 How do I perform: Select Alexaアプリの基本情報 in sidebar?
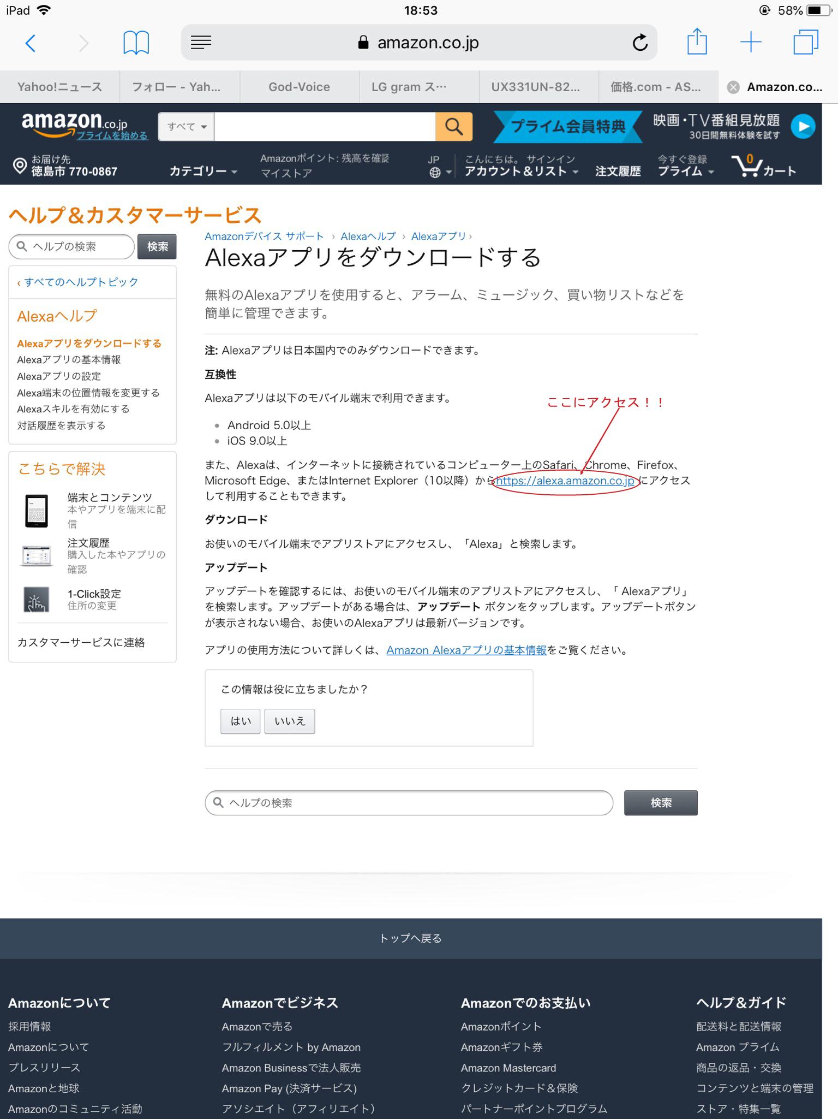(69, 360)
